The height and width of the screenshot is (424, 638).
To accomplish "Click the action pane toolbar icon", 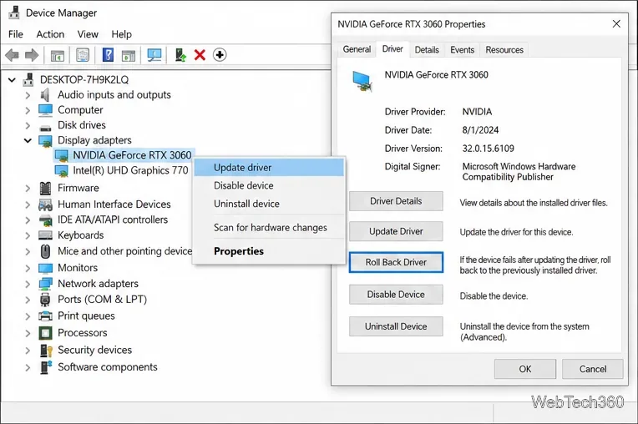I will point(129,55).
